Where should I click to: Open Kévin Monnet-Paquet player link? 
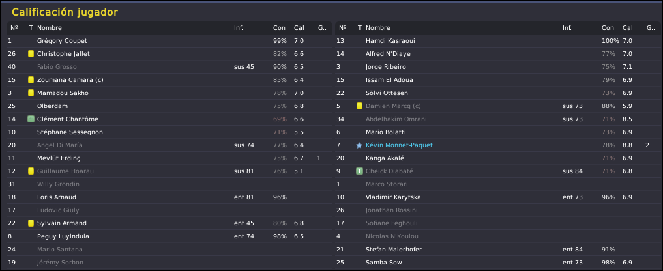tap(399, 145)
